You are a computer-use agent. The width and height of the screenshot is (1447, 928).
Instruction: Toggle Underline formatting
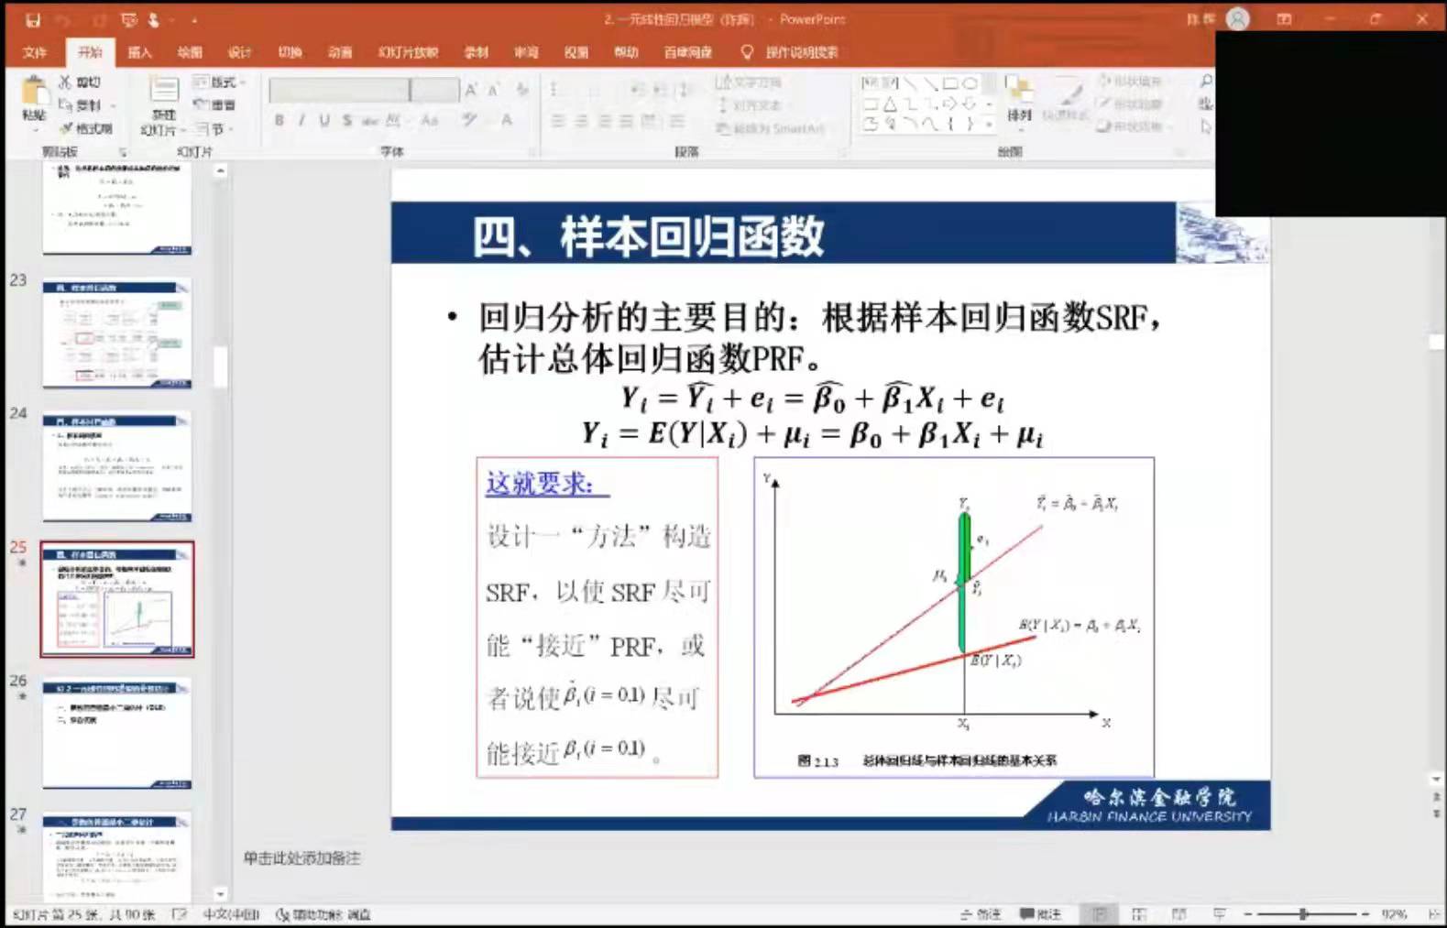tap(324, 120)
